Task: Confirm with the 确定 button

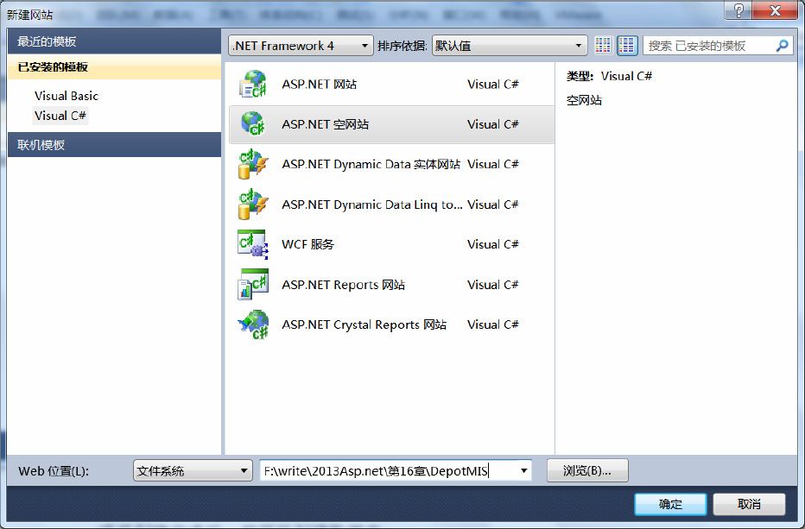Action: click(x=670, y=504)
